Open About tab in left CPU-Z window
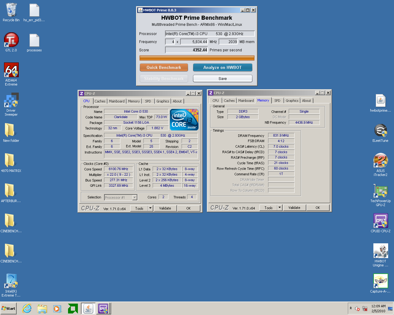The image size is (394, 315). tap(177, 101)
